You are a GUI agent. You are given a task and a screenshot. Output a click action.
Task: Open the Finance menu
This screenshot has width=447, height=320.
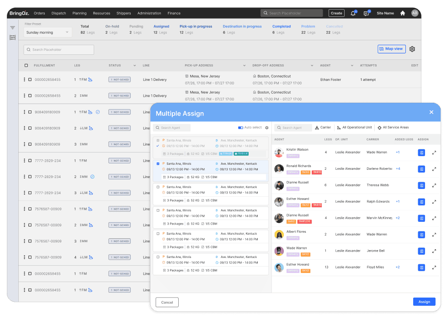[174, 13]
